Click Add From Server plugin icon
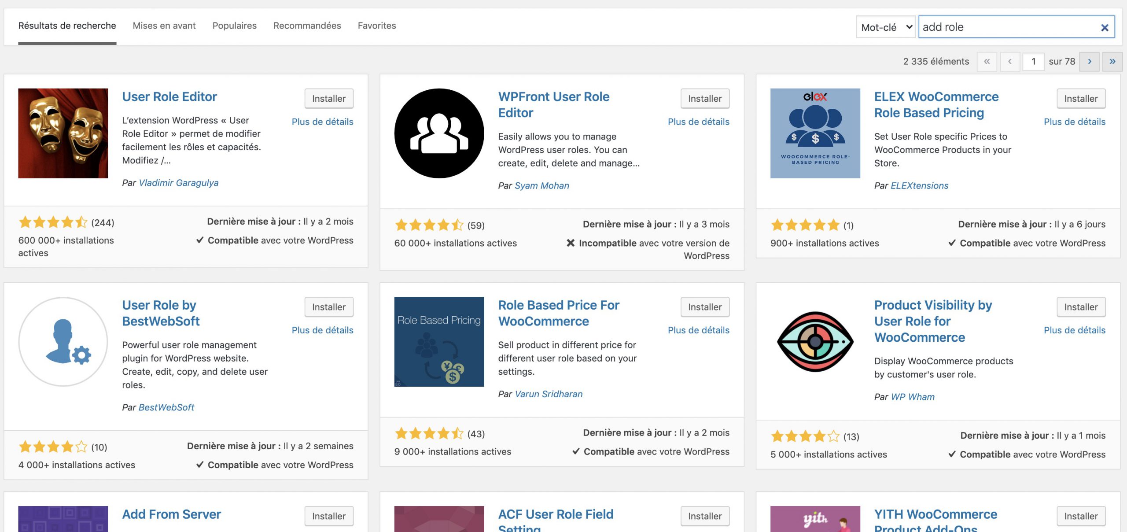This screenshot has height=532, width=1127. click(x=63, y=519)
